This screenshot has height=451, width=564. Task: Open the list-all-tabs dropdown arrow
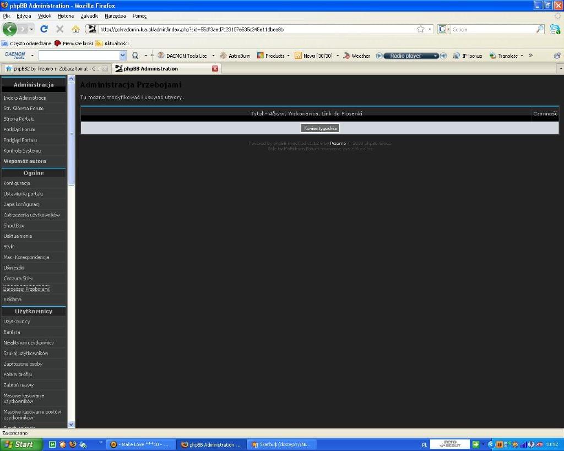pos(560,68)
